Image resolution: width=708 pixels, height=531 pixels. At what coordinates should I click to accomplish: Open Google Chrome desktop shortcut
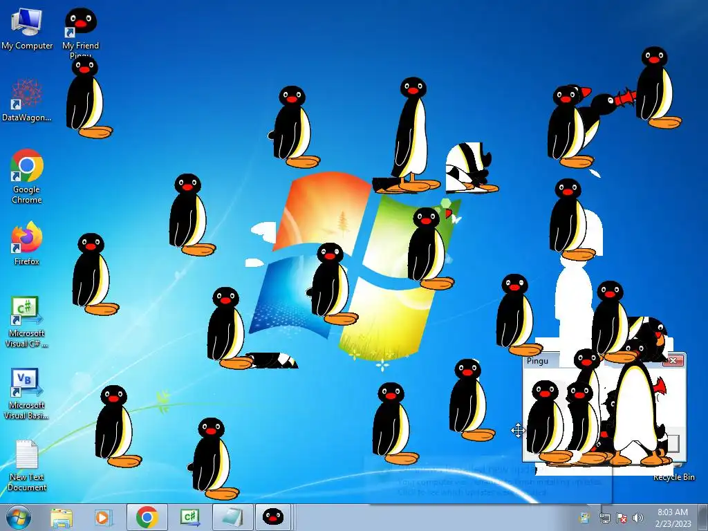(27, 176)
